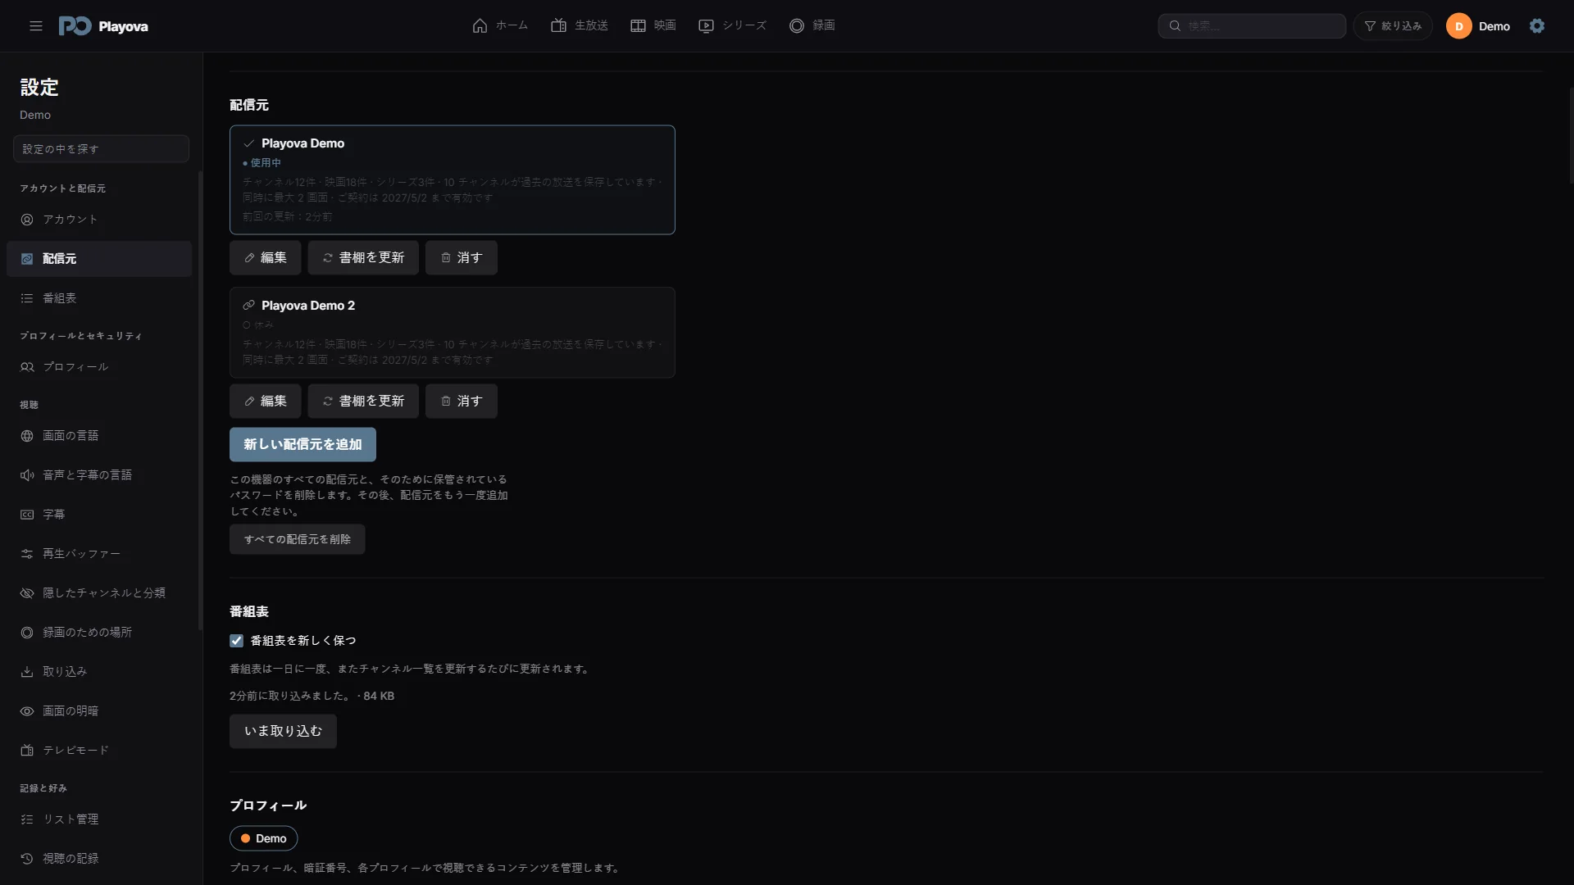Click 新しい配信元を追加 button
Image resolution: width=1574 pixels, height=885 pixels.
303,444
